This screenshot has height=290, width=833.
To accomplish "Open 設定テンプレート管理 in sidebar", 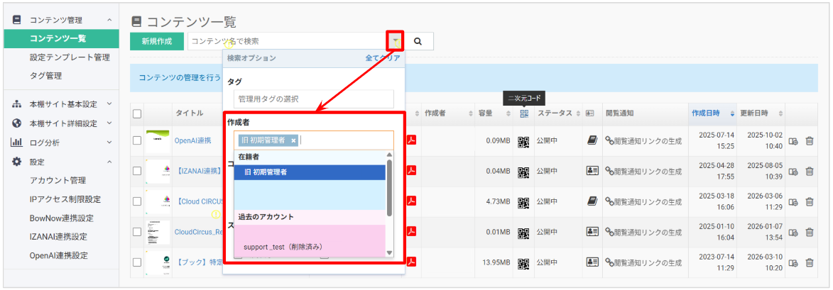I will pos(70,57).
